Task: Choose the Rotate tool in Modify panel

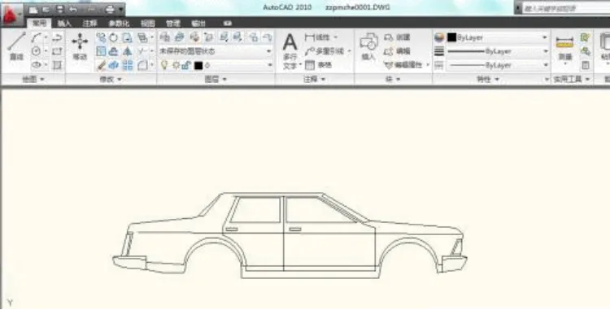Action: coord(114,37)
